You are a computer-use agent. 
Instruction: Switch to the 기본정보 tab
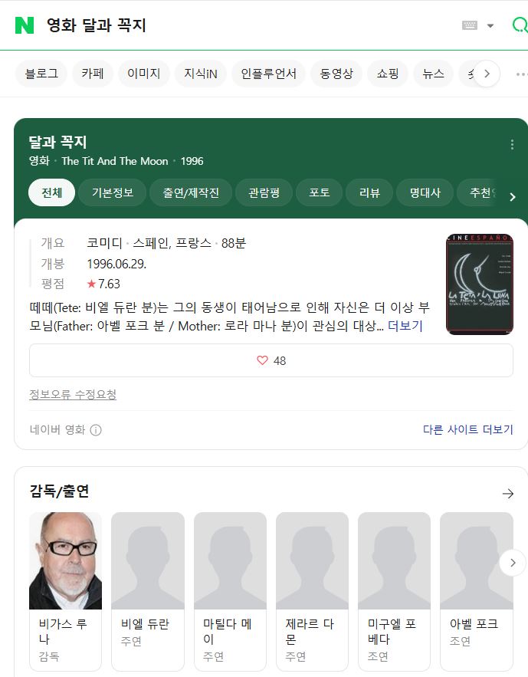pos(113,192)
